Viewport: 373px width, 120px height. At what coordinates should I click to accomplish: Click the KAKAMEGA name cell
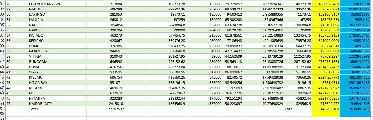tap(57, 51)
